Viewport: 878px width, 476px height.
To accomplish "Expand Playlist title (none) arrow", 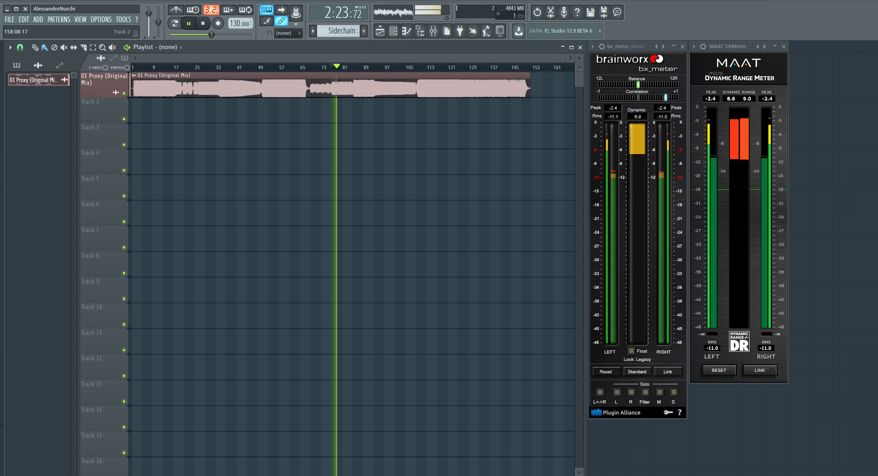I will [x=181, y=47].
